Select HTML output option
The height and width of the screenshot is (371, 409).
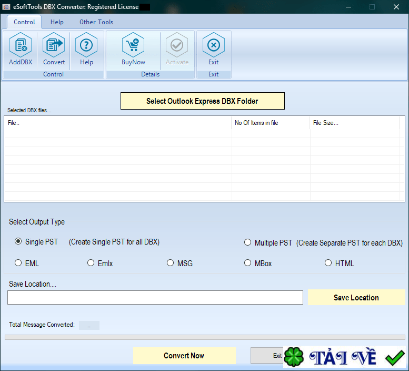[x=328, y=263]
